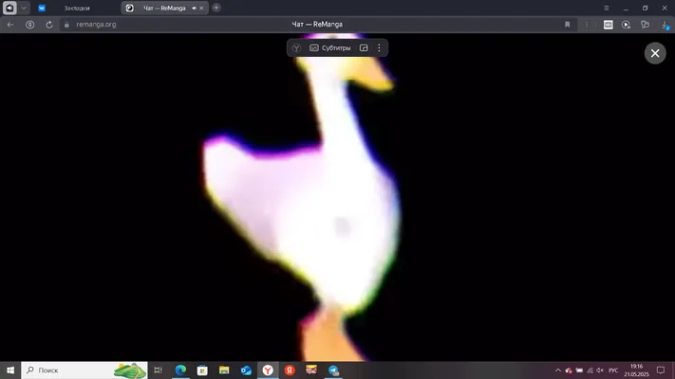Screen dimensions: 675x379
Task: Show hidden system tray icons
Action: click(x=558, y=370)
